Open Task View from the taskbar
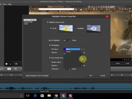132x99 pixels. click(28, 95)
